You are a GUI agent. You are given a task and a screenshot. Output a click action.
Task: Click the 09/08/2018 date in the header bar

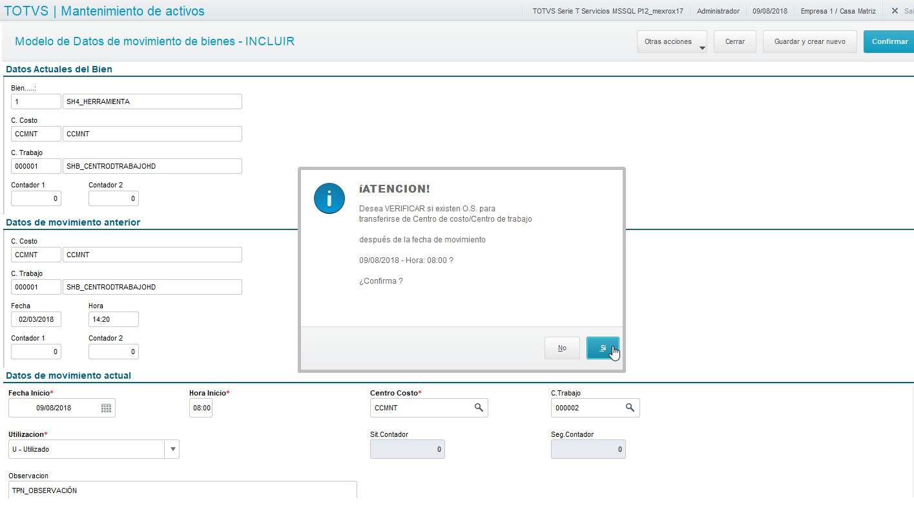pyautogui.click(x=770, y=11)
